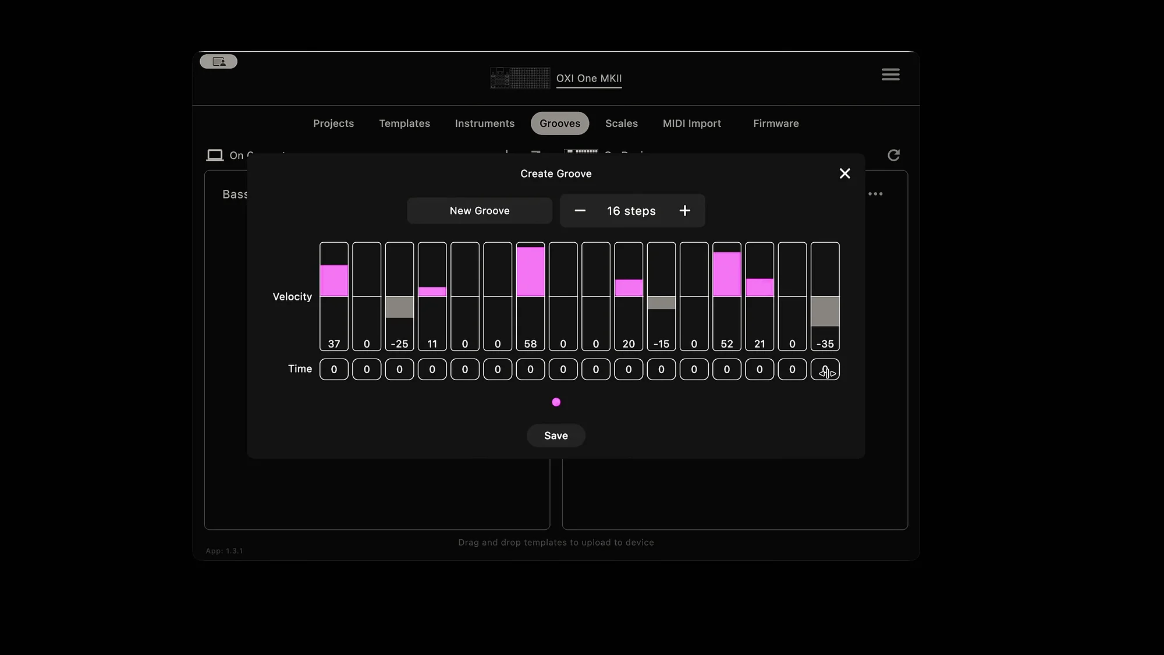Click the refresh device icon

click(x=893, y=155)
